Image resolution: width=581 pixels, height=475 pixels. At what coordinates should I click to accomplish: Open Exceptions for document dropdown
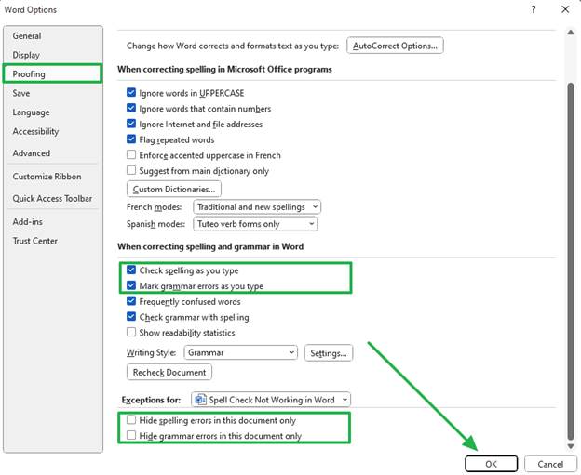(271, 400)
